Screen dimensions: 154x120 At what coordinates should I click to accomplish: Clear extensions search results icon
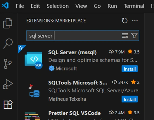coord(125,35)
